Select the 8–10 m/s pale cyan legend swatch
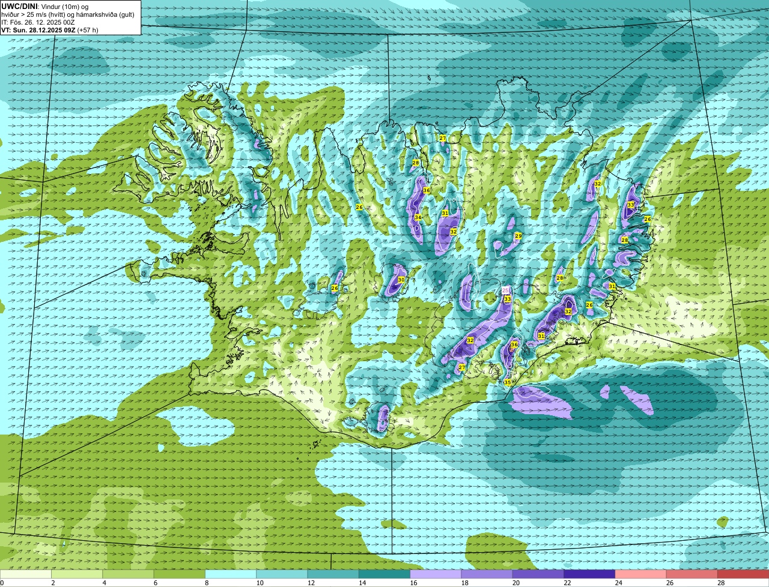The width and height of the screenshot is (769, 587). coord(231,574)
